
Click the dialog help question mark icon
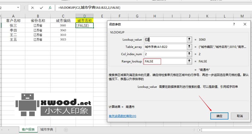pyautogui.click(x=234, y=24)
